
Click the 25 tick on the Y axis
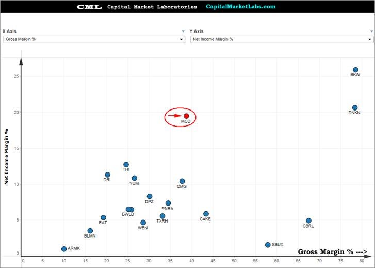pyautogui.click(x=17, y=76)
